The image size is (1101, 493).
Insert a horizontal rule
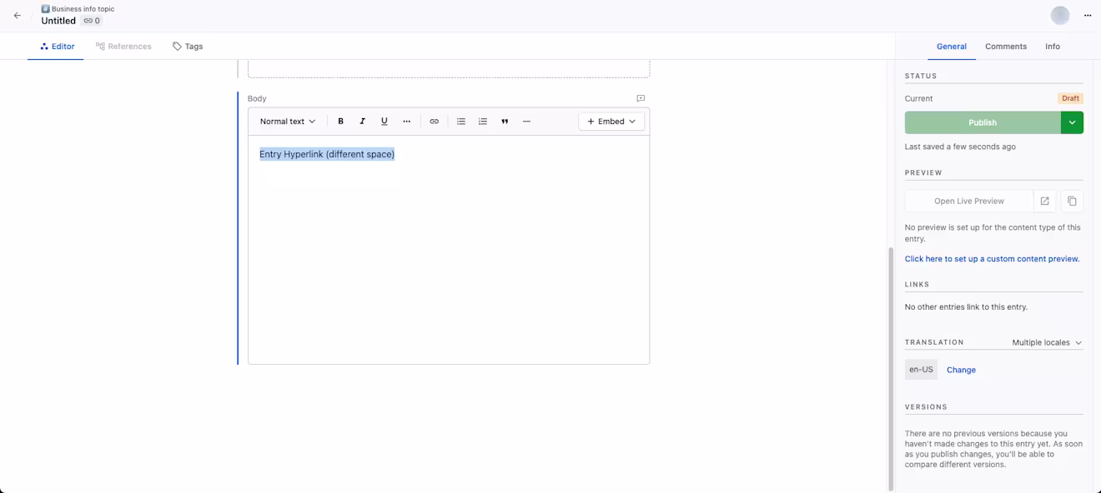pyautogui.click(x=526, y=122)
